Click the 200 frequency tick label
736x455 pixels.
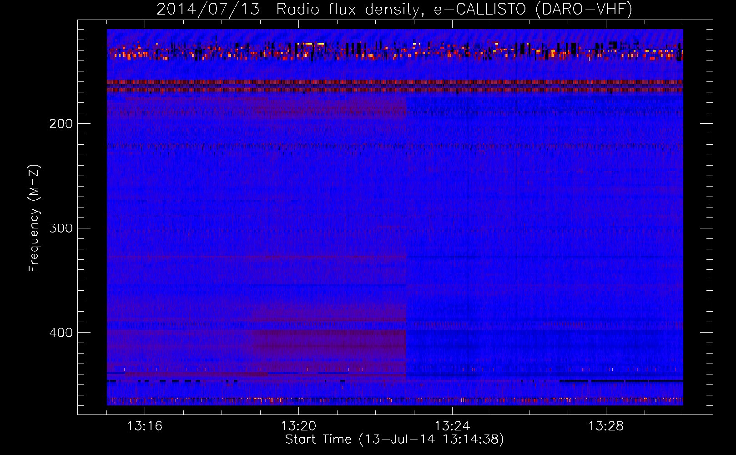click(x=61, y=124)
